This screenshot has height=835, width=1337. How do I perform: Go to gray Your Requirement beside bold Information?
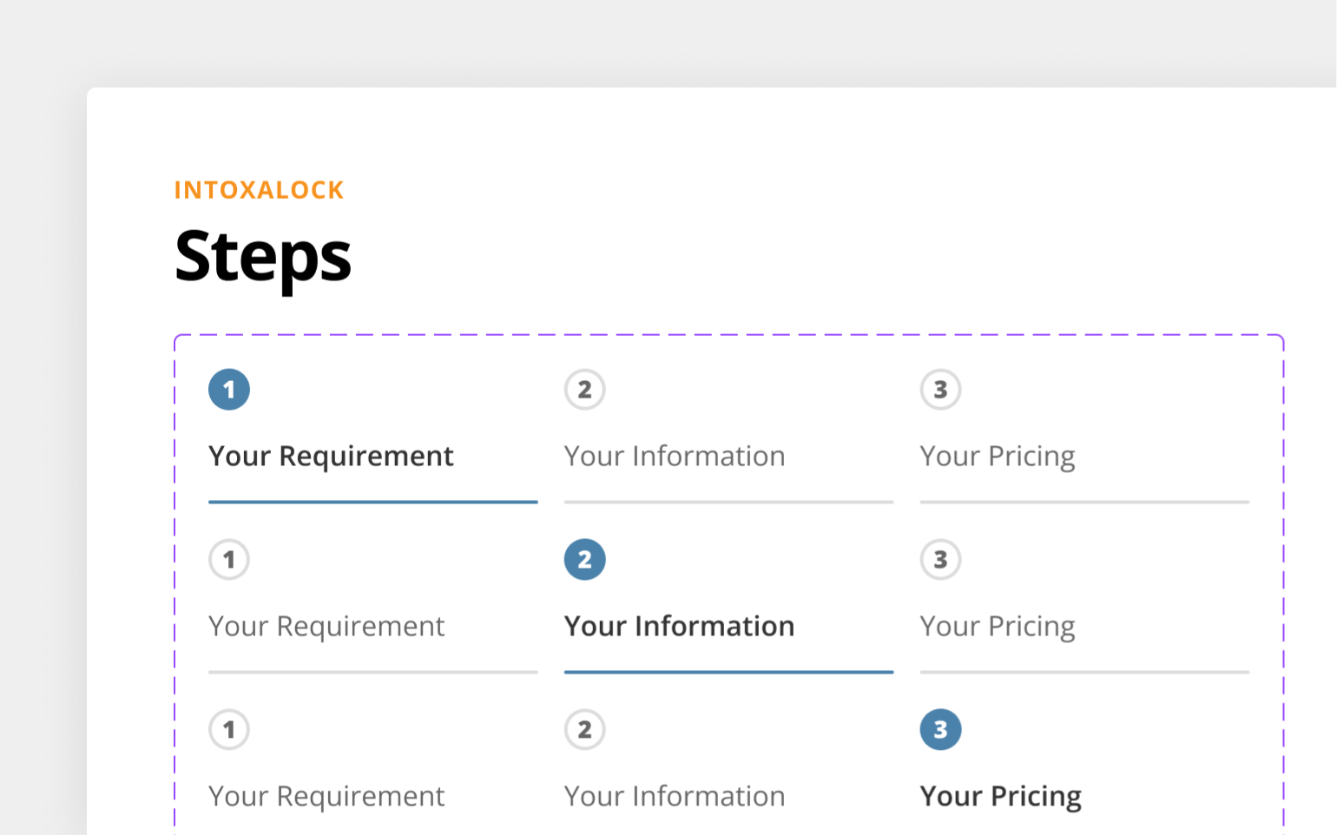point(326,627)
